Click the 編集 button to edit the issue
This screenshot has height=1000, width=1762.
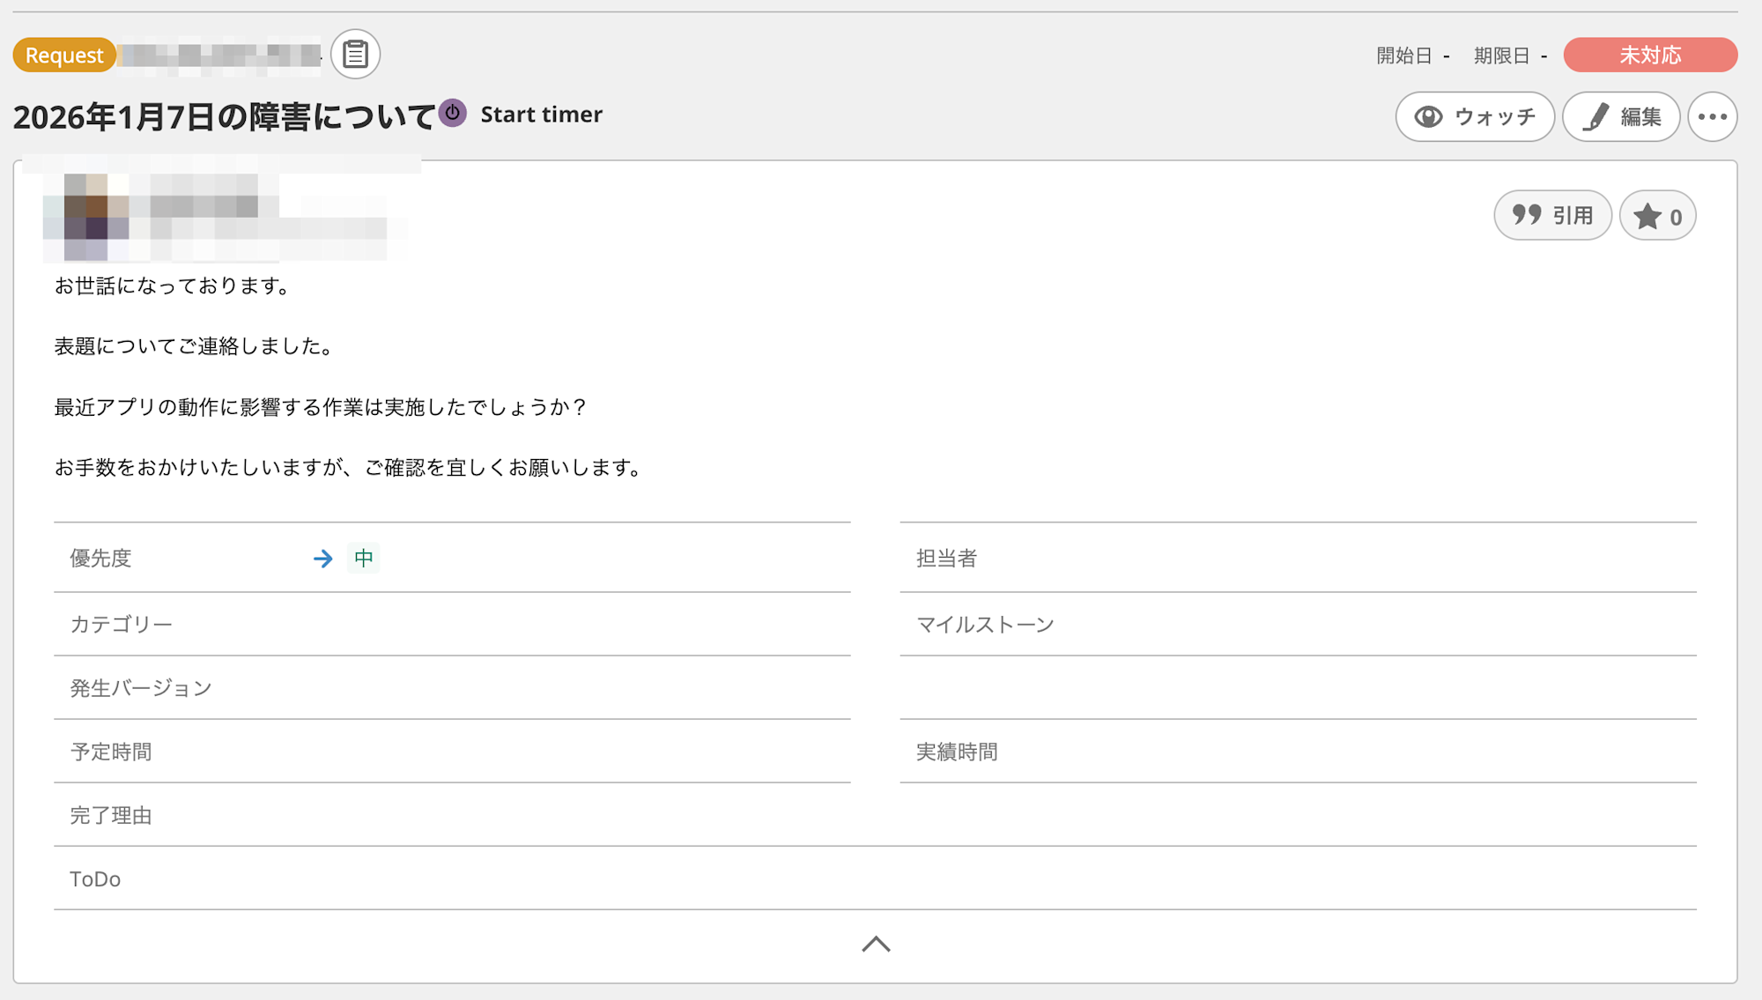point(1621,115)
